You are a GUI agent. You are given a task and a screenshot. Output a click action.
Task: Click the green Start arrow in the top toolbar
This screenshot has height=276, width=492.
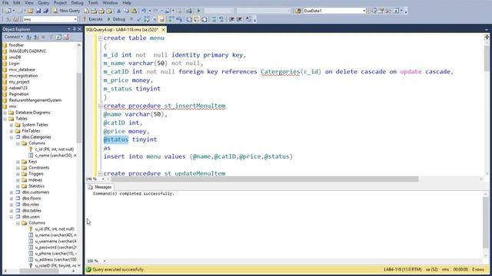tap(198, 11)
